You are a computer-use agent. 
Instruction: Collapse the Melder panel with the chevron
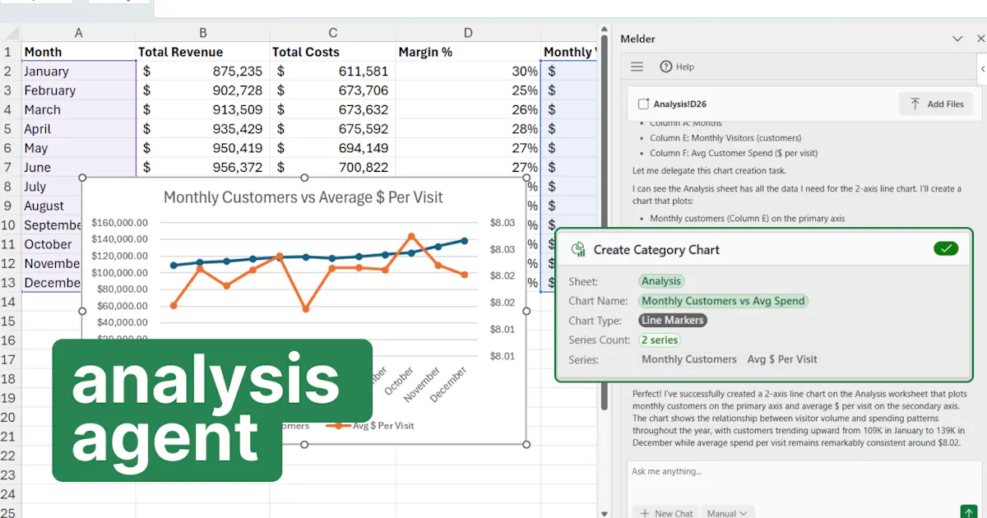[957, 39]
